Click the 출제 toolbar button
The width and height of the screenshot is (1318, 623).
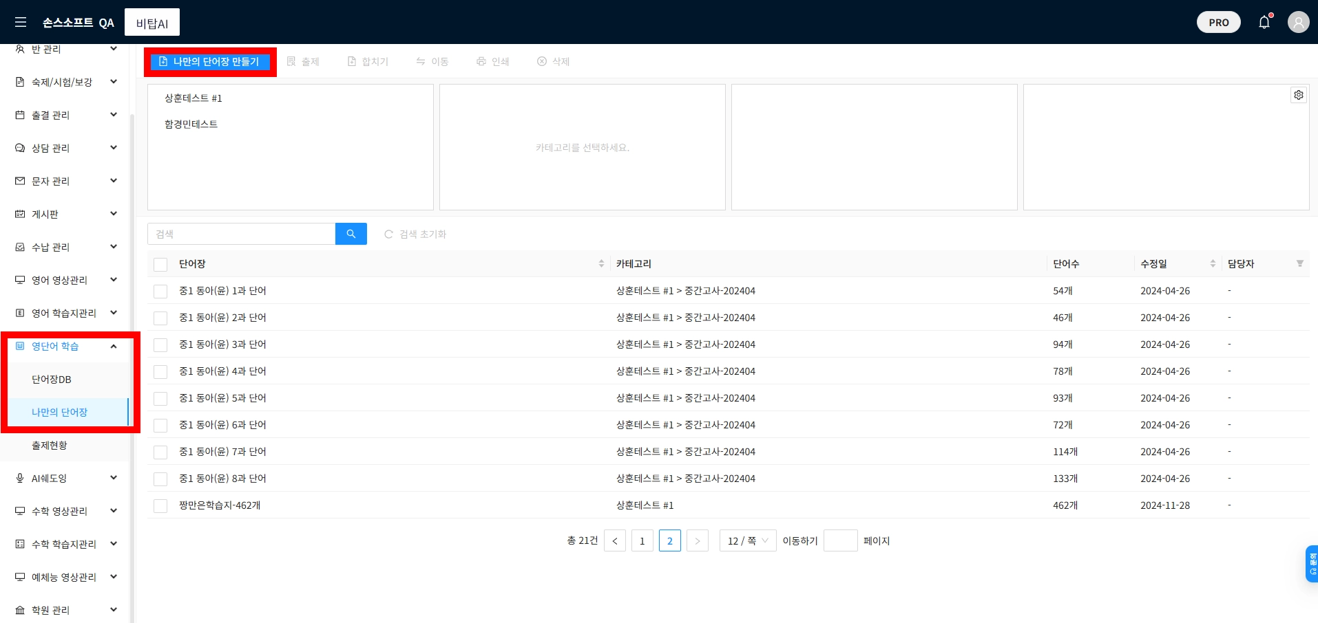pyautogui.click(x=303, y=62)
